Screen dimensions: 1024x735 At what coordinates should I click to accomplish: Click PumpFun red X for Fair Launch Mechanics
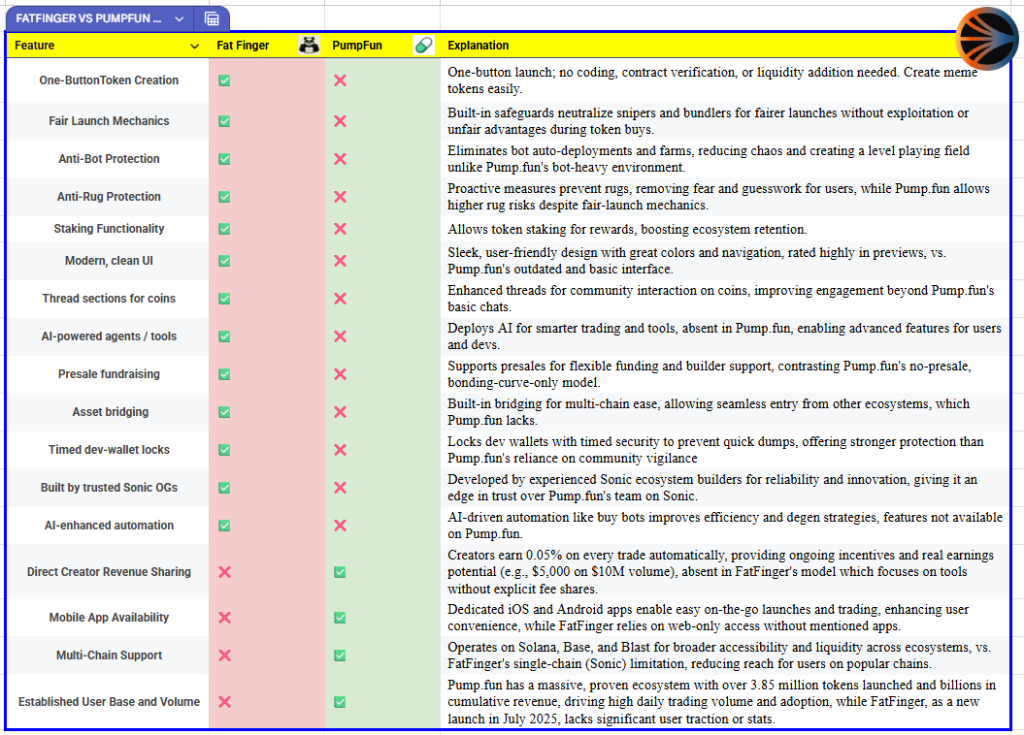click(x=341, y=121)
